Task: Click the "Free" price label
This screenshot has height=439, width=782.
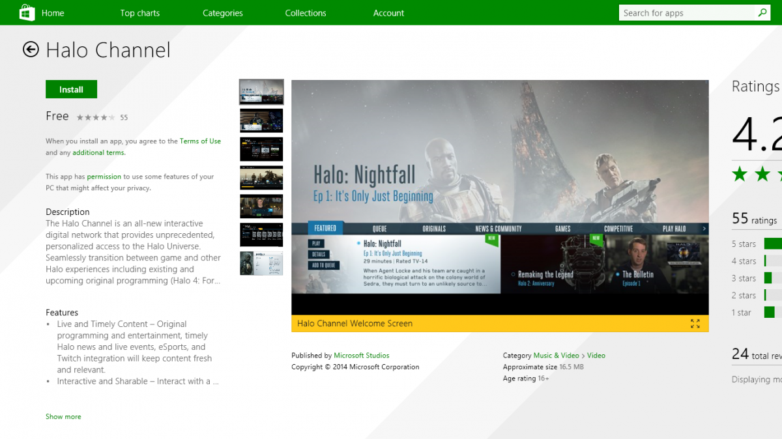Action: (57, 116)
